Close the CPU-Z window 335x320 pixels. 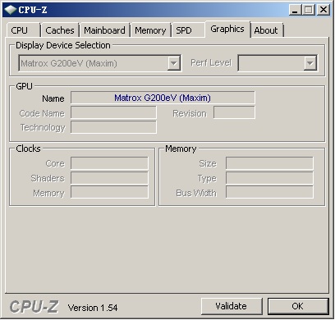[324, 10]
